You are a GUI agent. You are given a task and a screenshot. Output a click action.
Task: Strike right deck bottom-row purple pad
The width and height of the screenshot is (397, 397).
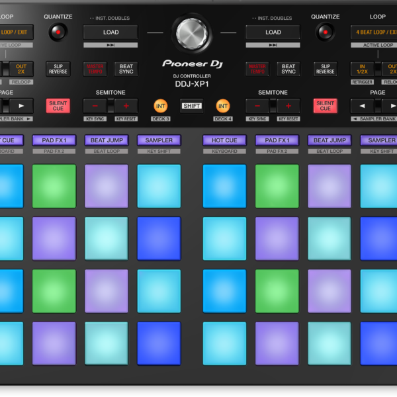click(277, 343)
